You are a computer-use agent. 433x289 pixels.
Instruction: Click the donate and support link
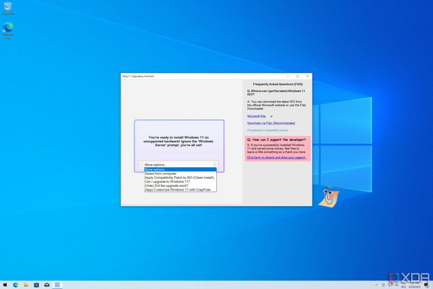click(x=276, y=158)
